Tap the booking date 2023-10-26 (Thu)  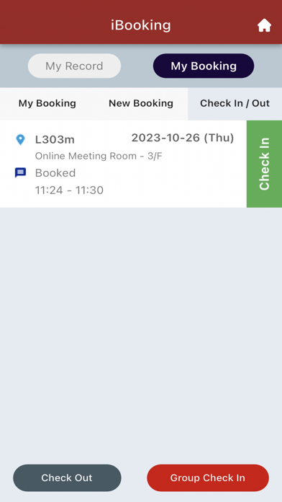coord(183,138)
